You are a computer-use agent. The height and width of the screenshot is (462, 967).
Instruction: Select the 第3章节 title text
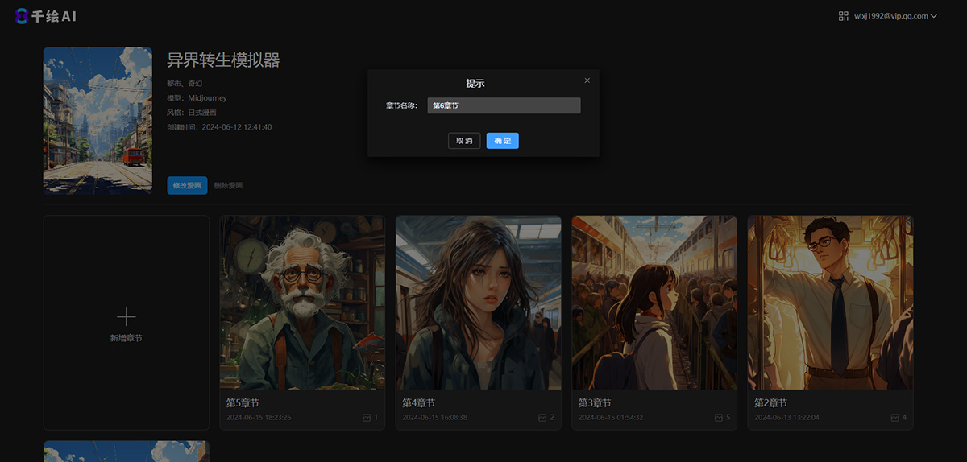(x=595, y=403)
